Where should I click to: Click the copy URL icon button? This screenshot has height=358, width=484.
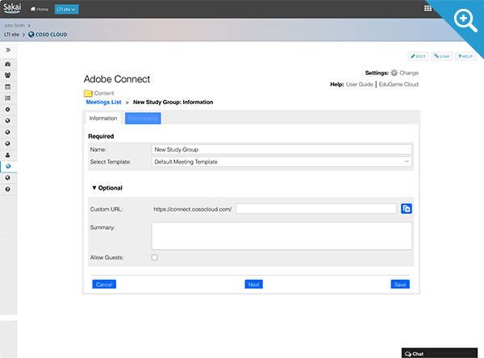point(407,209)
